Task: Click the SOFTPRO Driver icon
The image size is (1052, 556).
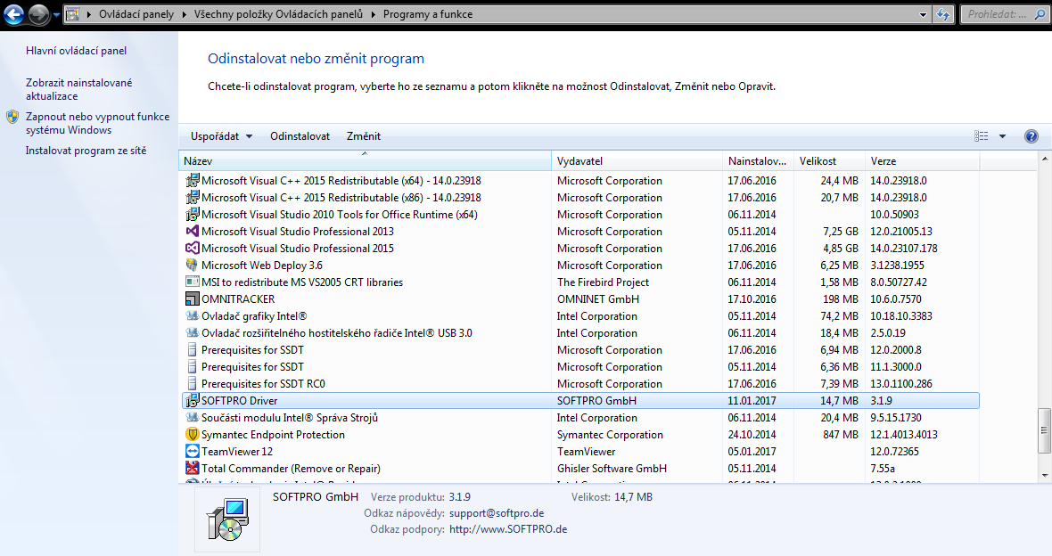Action: [192, 400]
